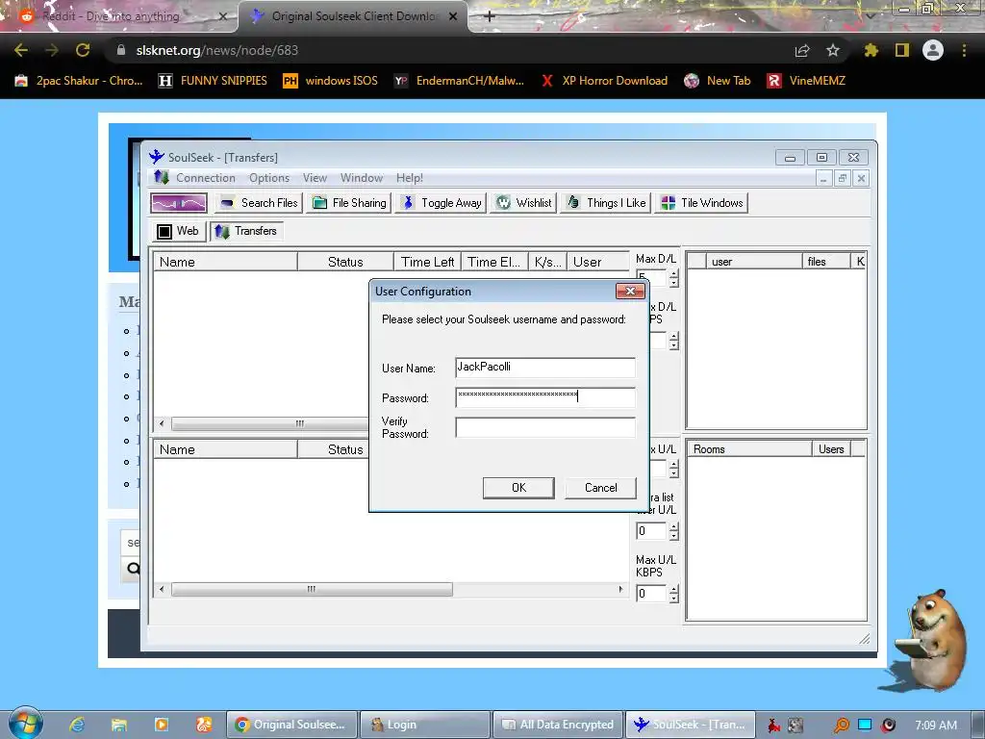Open the 2pac Shakur bookmark
Image resolution: width=985 pixels, height=739 pixels.
(79, 81)
